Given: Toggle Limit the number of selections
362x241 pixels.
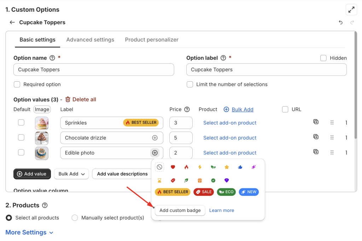Looking at the screenshot, I should point(190,84).
